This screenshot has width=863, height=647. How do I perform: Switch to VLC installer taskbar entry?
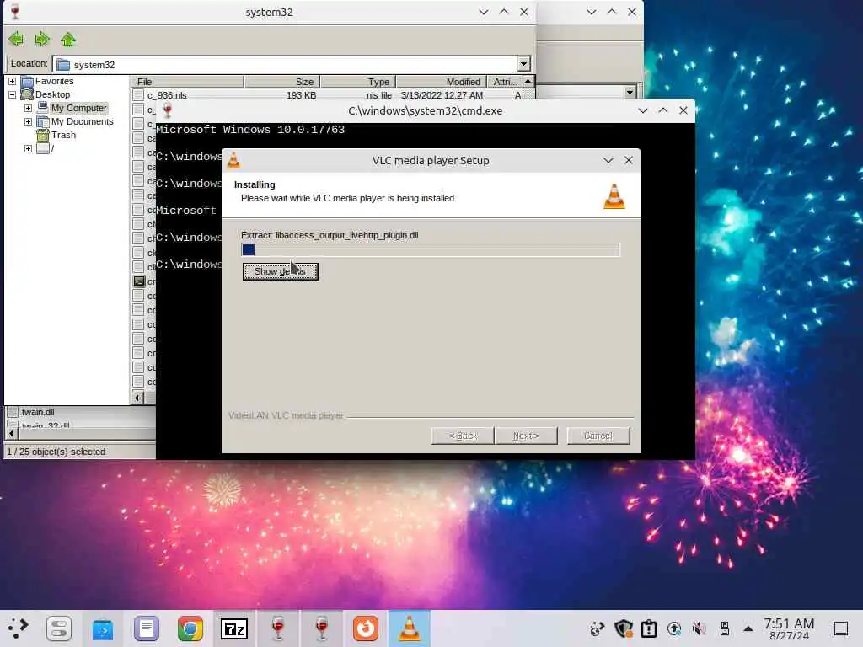click(410, 628)
